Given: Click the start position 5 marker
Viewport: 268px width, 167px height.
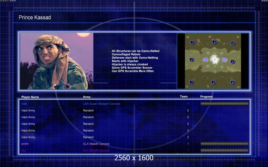Looking at the screenshot, I should click(x=233, y=62).
